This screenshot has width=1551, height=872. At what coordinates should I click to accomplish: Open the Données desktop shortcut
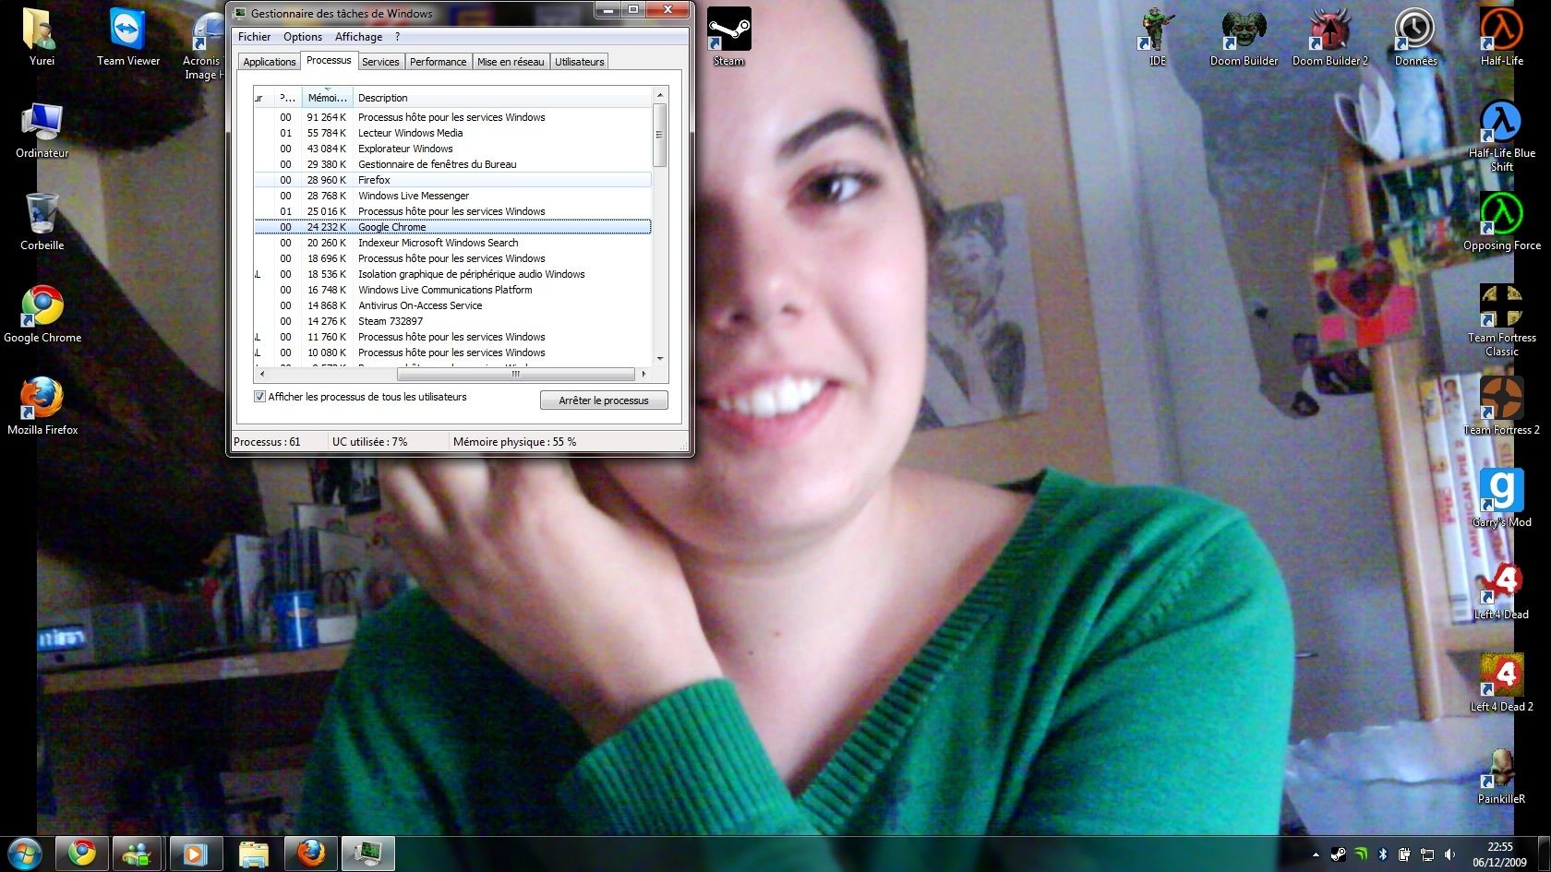click(x=1415, y=37)
